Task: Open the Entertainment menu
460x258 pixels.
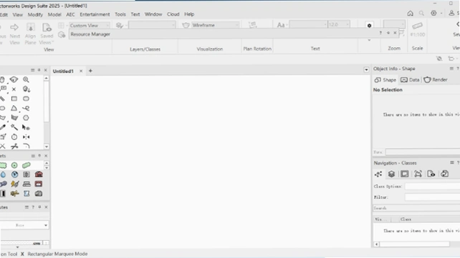Action: click(95, 14)
